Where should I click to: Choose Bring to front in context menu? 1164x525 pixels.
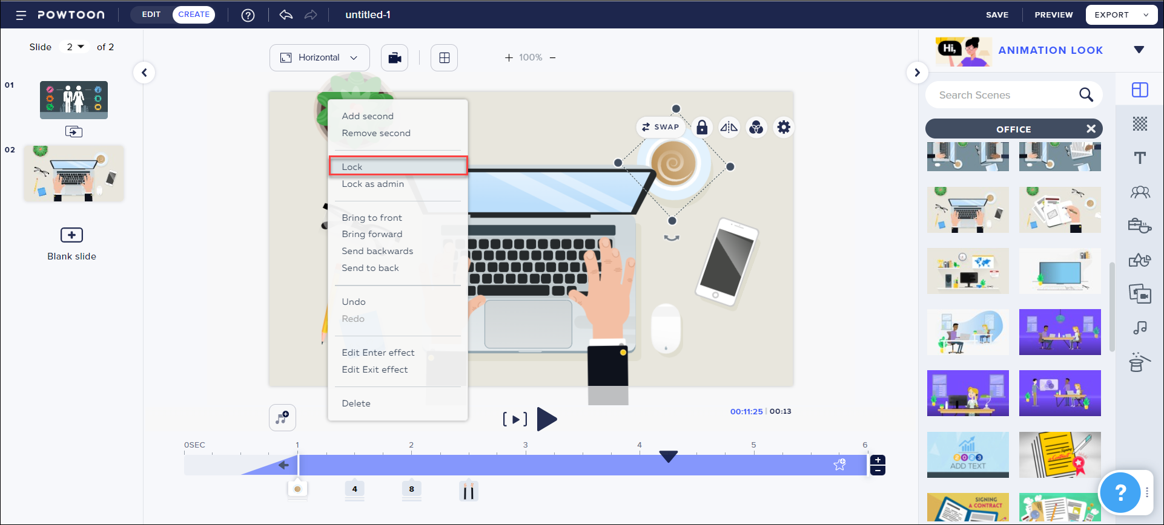click(372, 218)
